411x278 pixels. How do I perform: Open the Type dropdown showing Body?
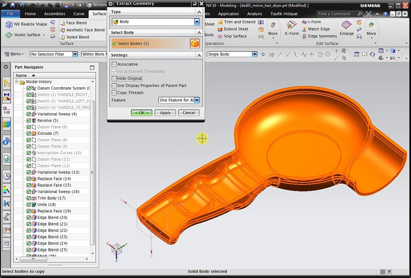pos(156,22)
